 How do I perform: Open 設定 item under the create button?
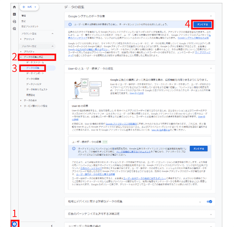[x=24, y=21]
